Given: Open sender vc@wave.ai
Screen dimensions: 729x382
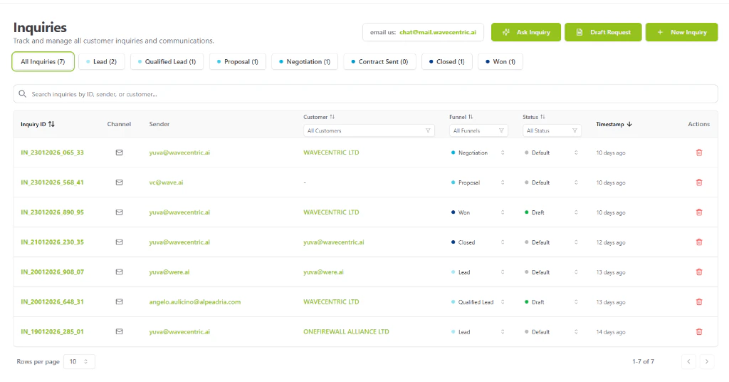Looking at the screenshot, I should (166, 182).
